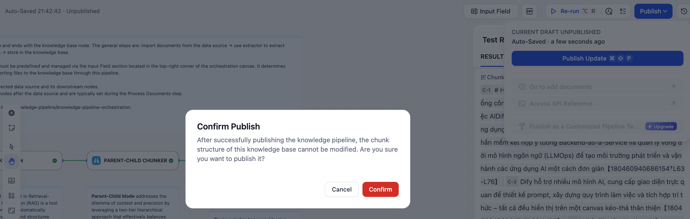The width and height of the screenshot is (690, 219).
Task: Select Access API Reference
Action: coord(561,104)
